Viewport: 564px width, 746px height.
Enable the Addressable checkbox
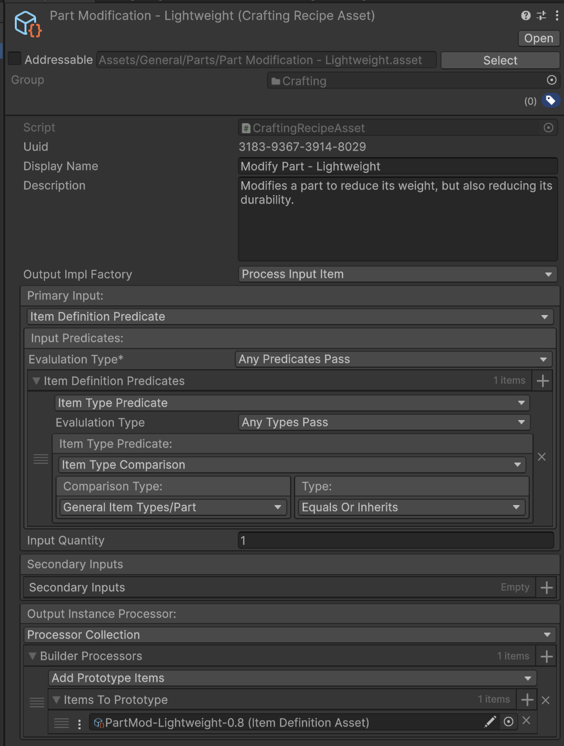pyautogui.click(x=15, y=59)
